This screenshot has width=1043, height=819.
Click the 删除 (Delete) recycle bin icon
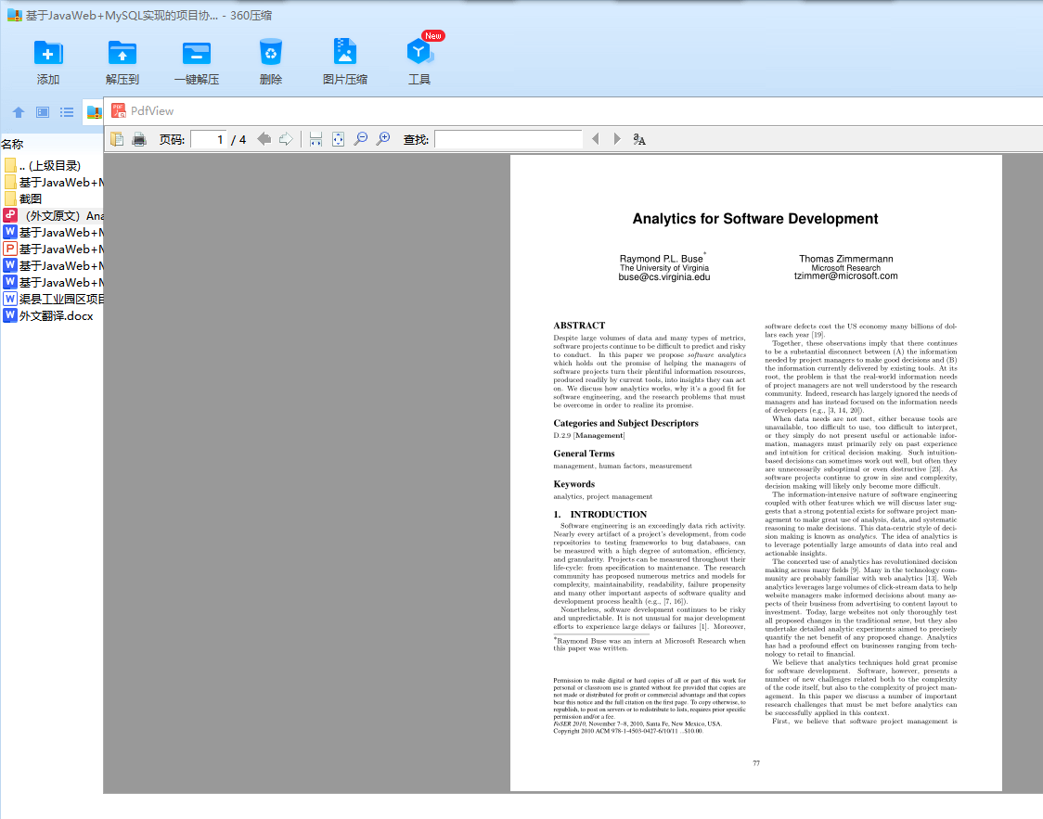tap(271, 52)
